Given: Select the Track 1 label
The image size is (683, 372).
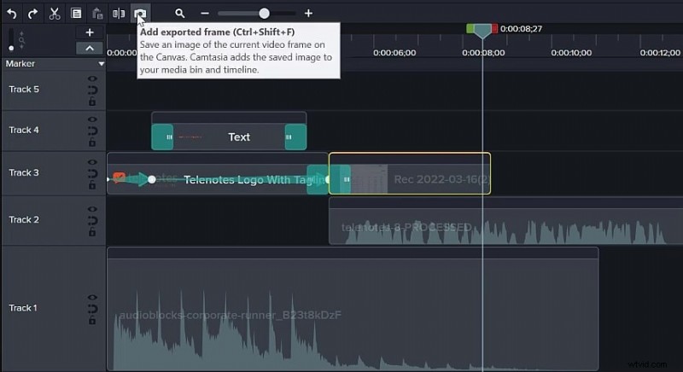Looking at the screenshot, I should (23, 308).
